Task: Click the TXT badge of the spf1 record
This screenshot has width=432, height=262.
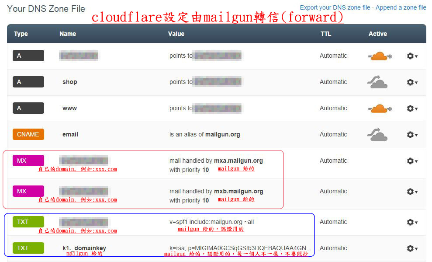Action: tap(28, 222)
